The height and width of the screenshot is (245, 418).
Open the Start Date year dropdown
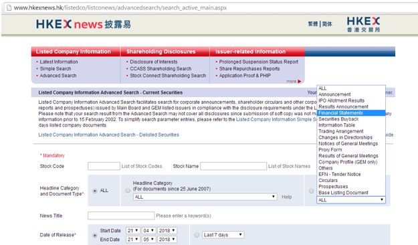tap(167, 230)
